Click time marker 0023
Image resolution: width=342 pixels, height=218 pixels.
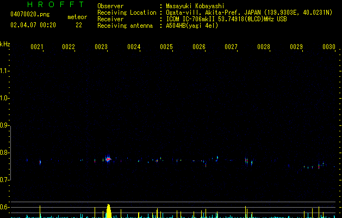[101, 47]
